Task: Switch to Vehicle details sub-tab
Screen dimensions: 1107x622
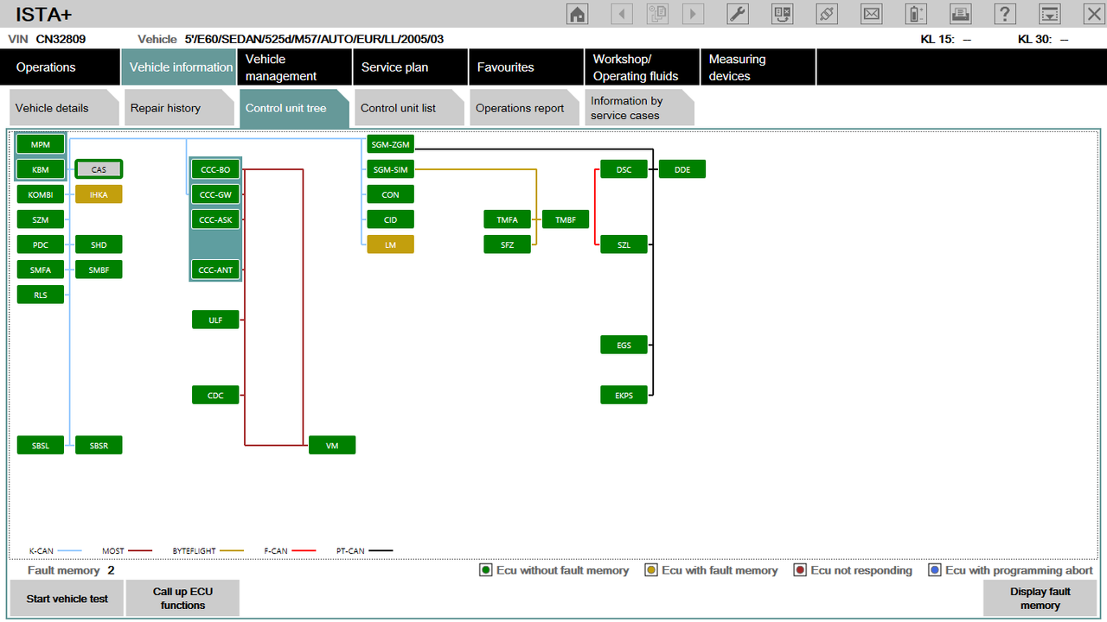Action: click(64, 108)
